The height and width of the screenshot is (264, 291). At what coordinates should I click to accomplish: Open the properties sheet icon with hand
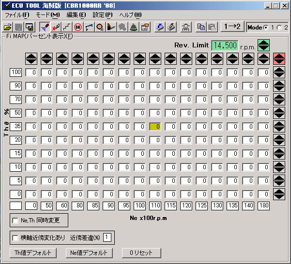(145, 27)
